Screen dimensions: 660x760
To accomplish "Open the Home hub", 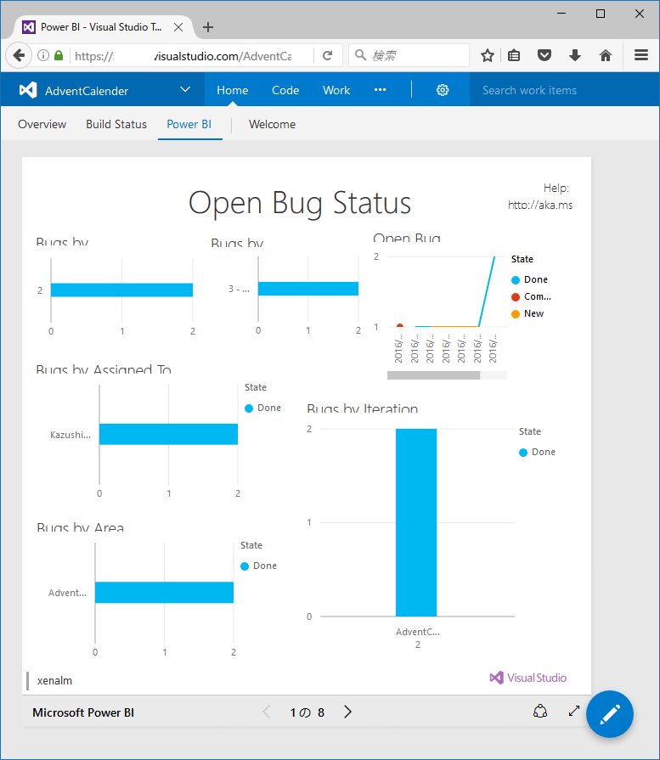I will click(232, 90).
